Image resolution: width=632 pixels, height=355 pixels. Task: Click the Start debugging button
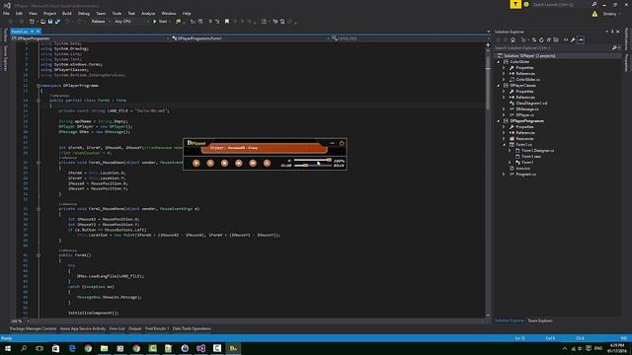(x=160, y=22)
